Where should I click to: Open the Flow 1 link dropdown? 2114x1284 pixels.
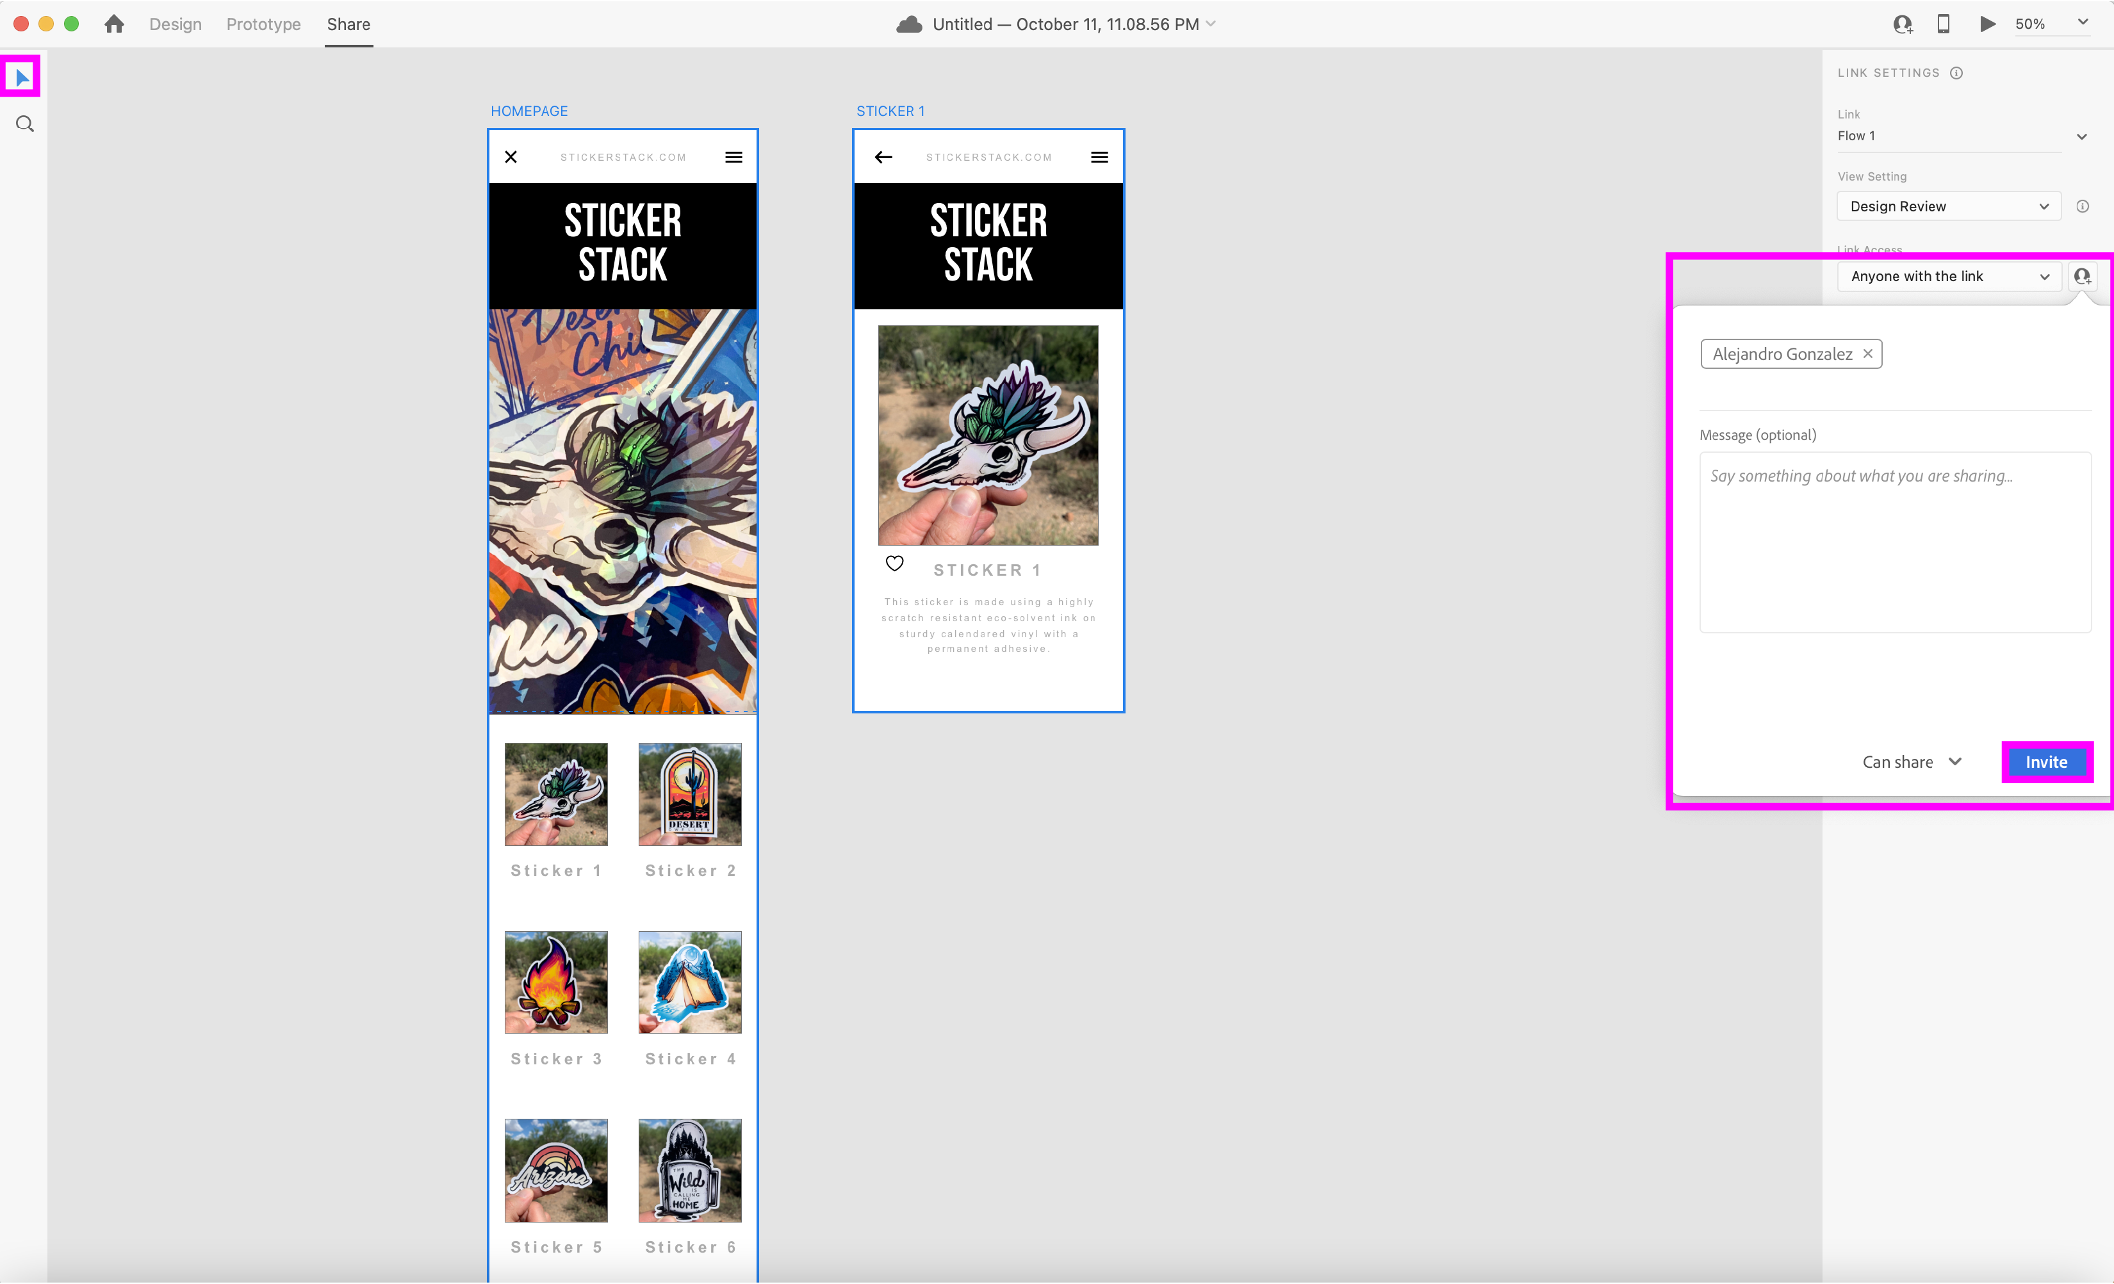[x=2081, y=136]
